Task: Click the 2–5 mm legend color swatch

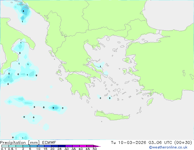Action: click(26, 146)
